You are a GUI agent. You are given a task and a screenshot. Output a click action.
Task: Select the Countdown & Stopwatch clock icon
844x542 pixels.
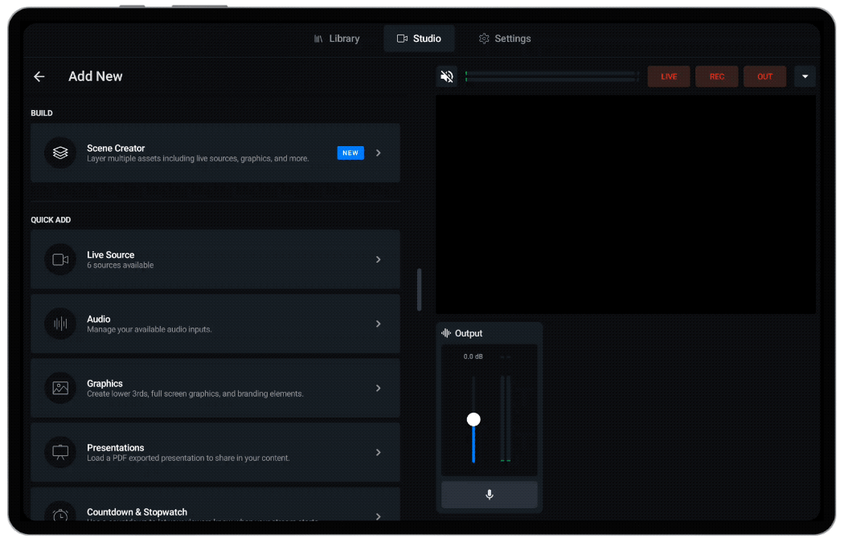coord(60,516)
